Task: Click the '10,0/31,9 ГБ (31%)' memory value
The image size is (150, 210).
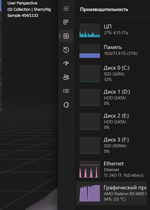Action: click(x=121, y=53)
